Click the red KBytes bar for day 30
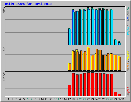The image size is (131, 102). 119,95
